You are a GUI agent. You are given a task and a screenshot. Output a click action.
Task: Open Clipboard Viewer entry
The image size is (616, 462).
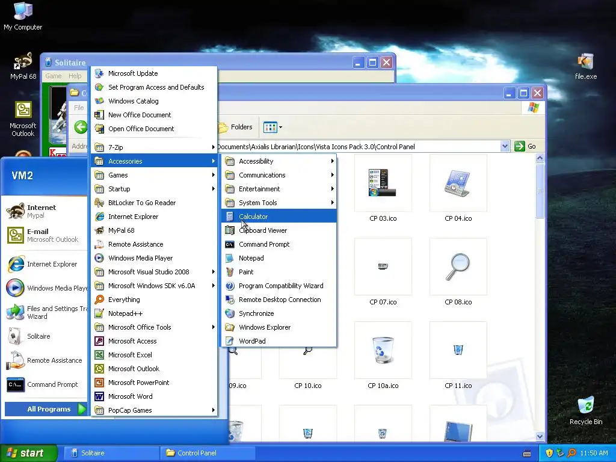coord(279,230)
